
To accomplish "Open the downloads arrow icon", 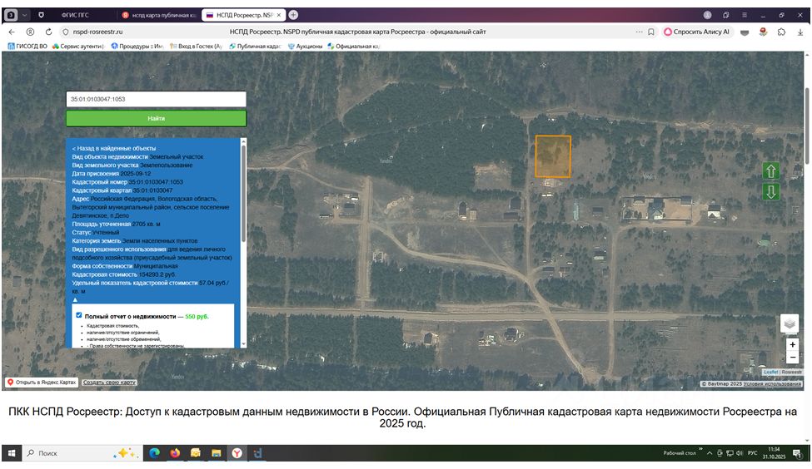I will point(800,32).
